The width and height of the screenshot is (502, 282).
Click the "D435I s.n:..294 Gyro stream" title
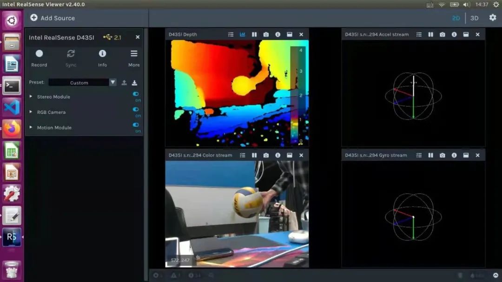point(376,155)
